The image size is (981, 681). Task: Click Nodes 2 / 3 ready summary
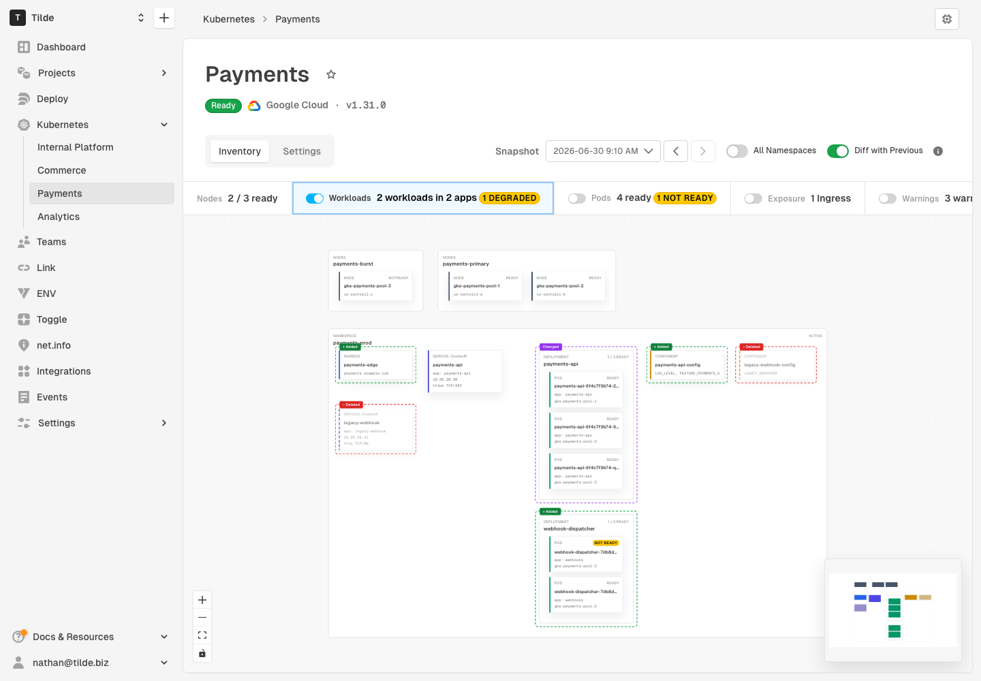[237, 198]
